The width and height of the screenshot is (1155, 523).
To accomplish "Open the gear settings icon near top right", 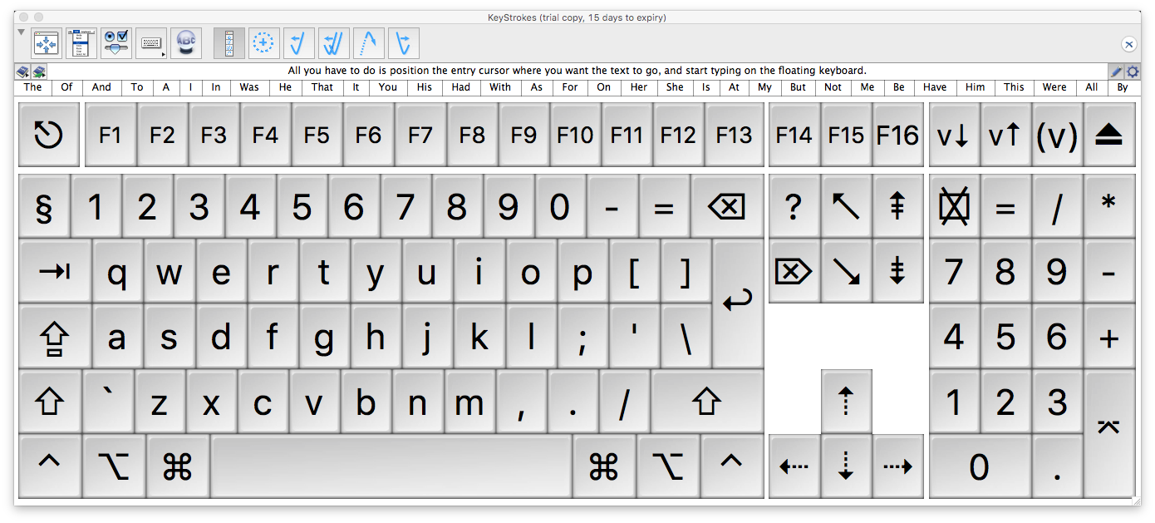I will tap(1132, 72).
